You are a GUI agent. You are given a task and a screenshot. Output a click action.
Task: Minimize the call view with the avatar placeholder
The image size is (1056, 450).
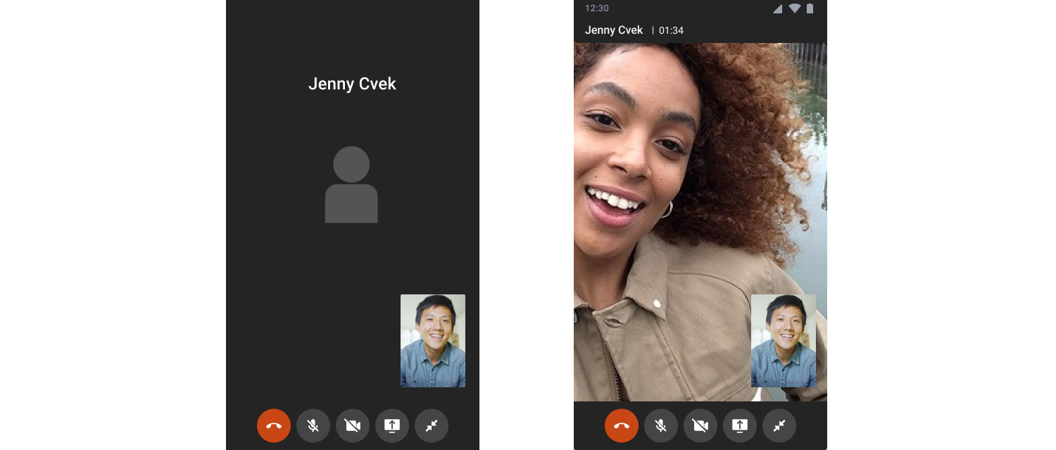point(432,426)
